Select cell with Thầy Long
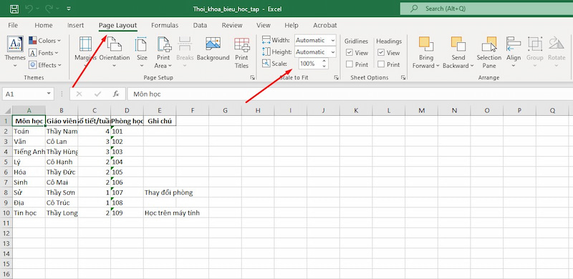This screenshot has height=279, width=573. click(x=62, y=213)
